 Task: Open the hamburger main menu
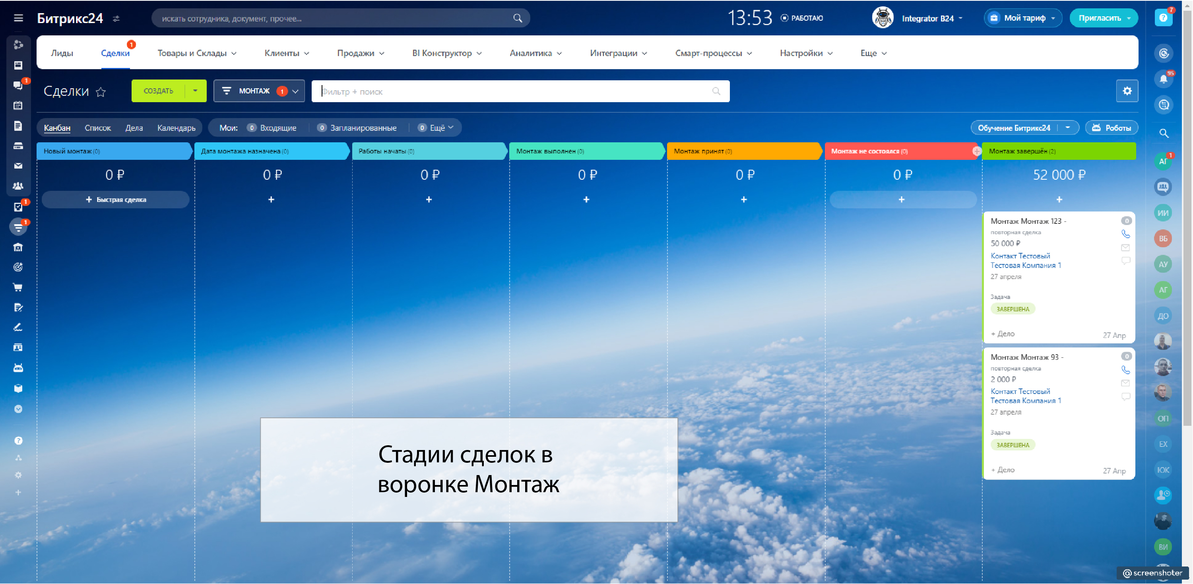(x=19, y=18)
